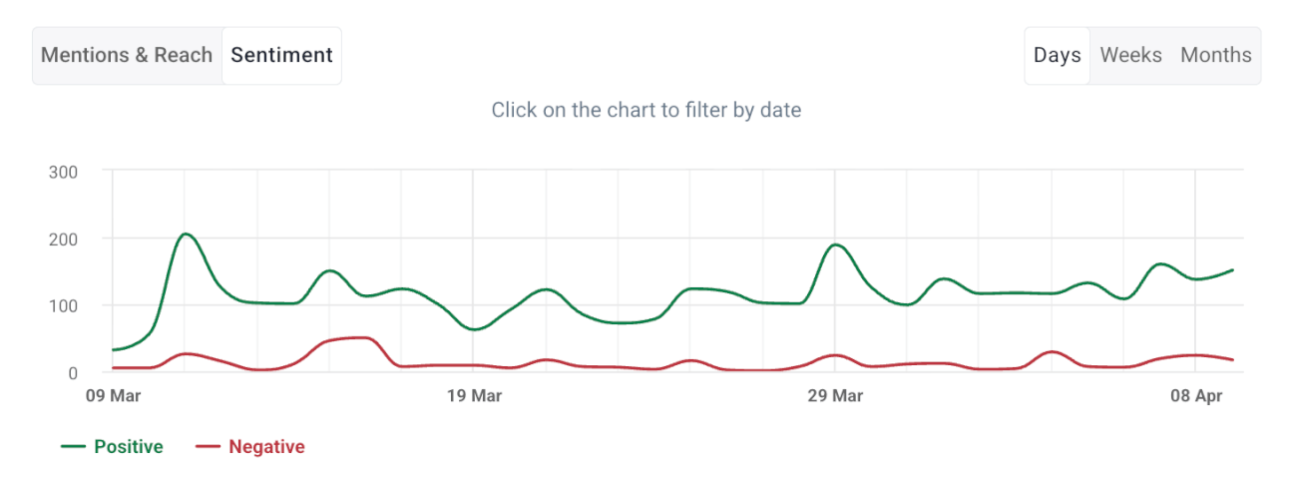This screenshot has width=1297, height=477.
Task: Click the 08 Apr date label
Action: pyautogui.click(x=1196, y=396)
